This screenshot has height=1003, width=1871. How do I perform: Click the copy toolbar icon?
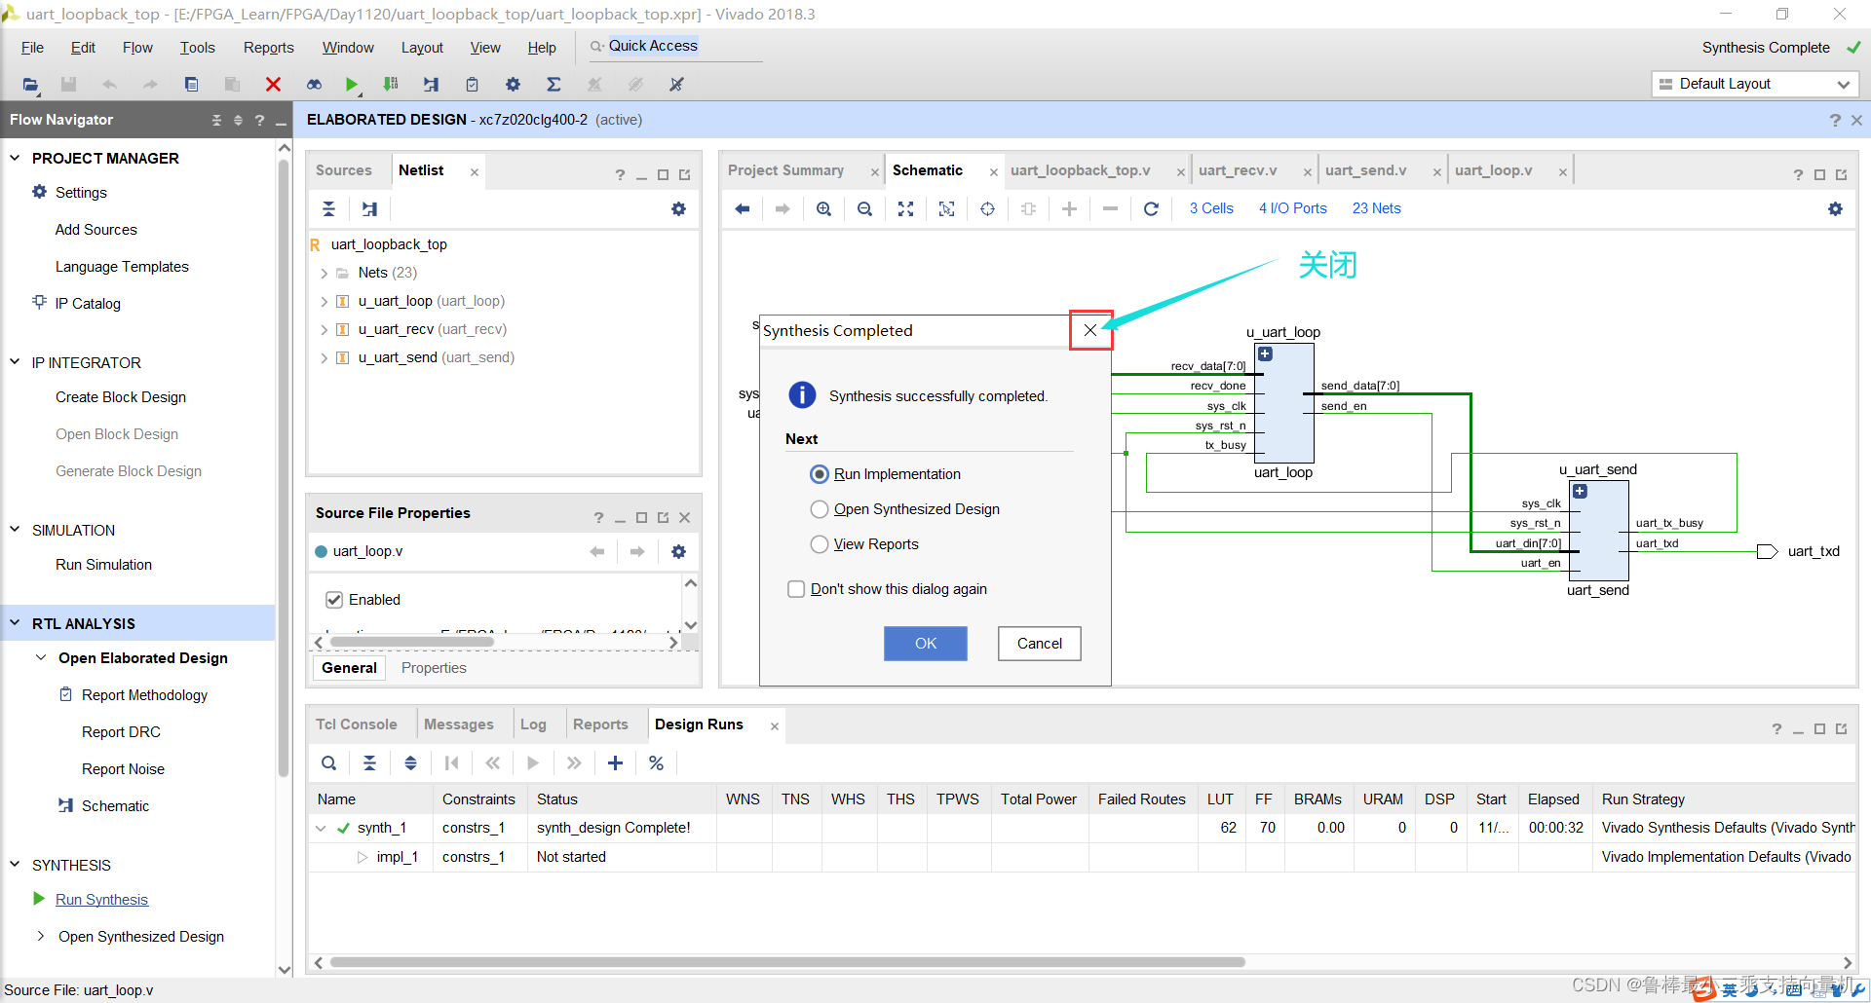(191, 85)
